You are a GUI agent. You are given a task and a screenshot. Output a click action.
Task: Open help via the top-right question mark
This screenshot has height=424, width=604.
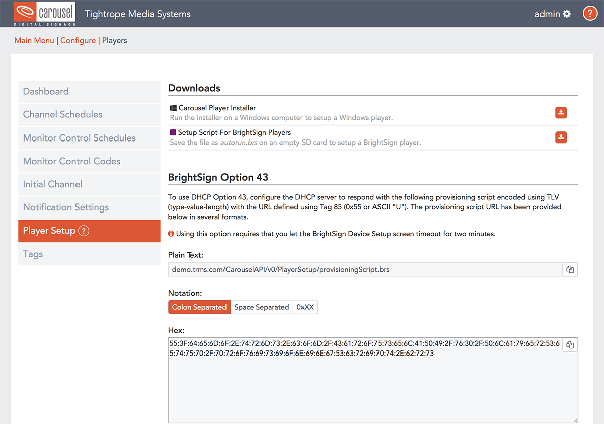tap(590, 14)
